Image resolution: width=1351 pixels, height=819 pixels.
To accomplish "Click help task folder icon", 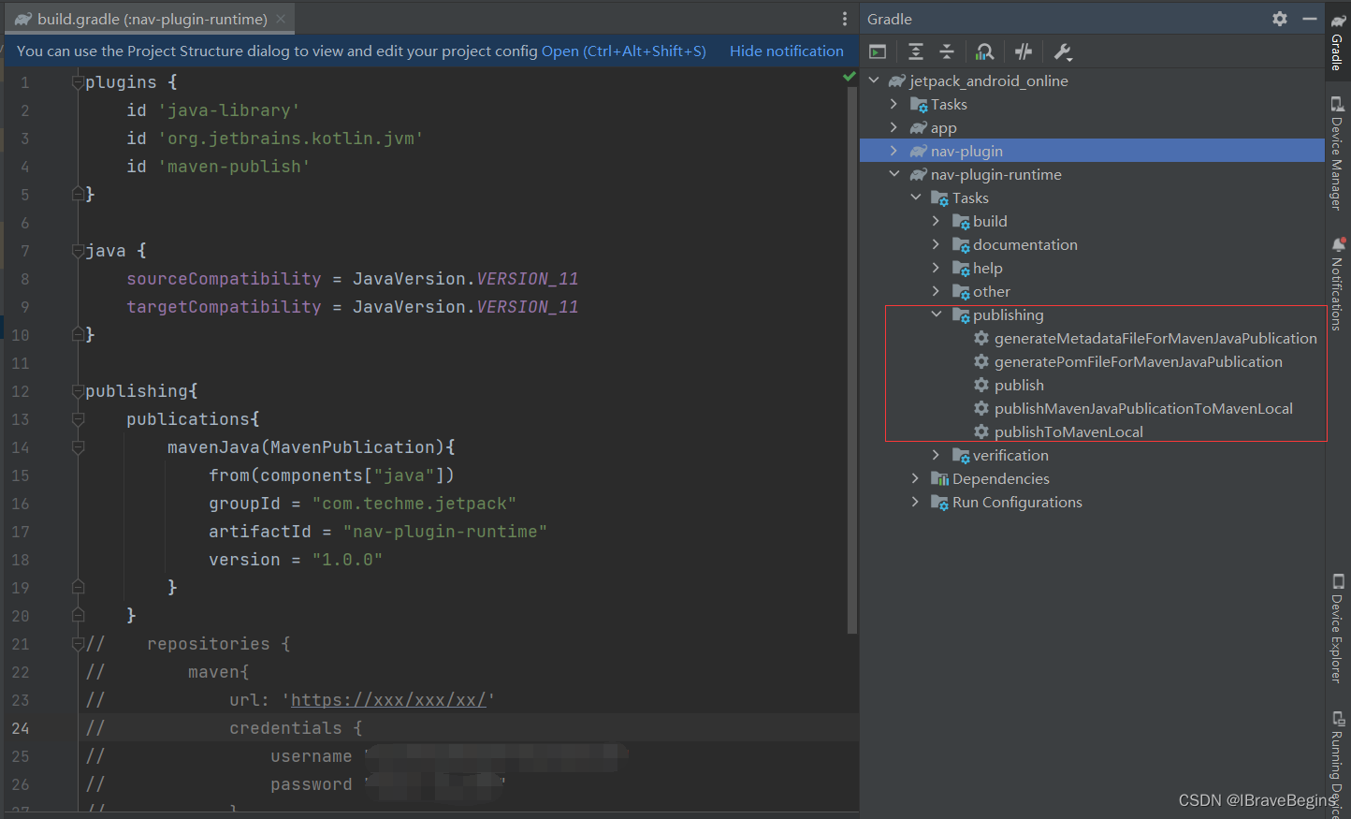I will (961, 269).
